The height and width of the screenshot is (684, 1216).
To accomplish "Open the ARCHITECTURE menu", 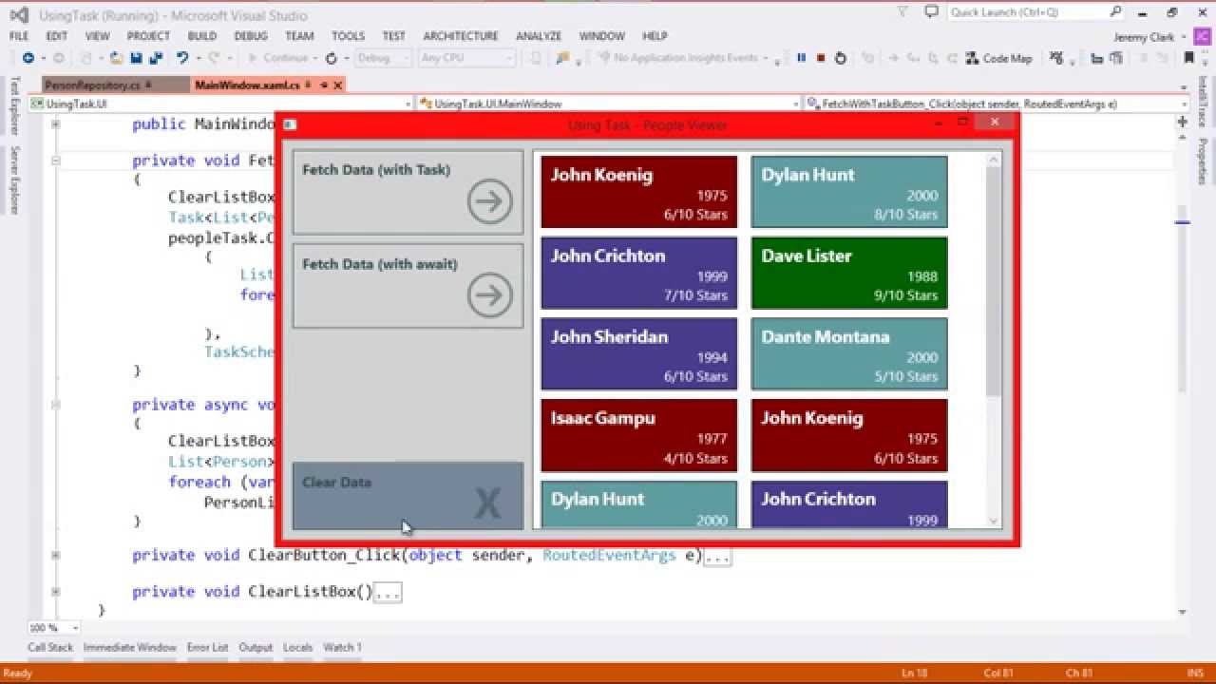I will 461,36.
